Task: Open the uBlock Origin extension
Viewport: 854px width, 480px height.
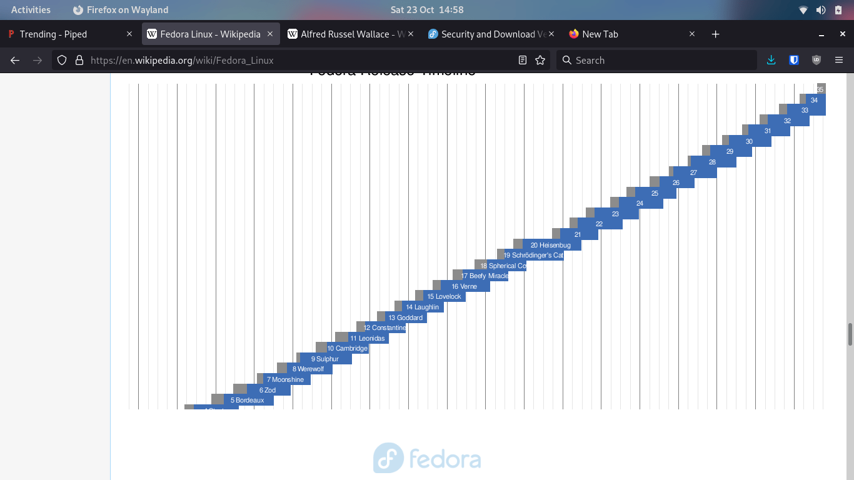Action: pyautogui.click(x=816, y=60)
